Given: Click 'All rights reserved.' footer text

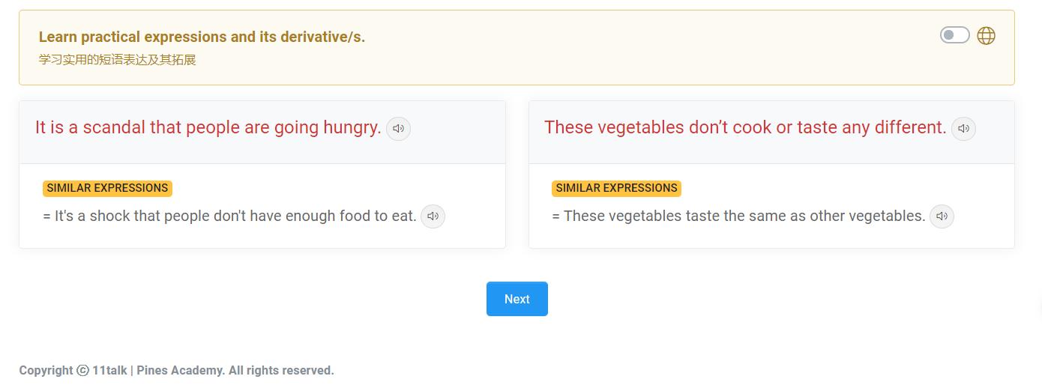Looking at the screenshot, I should coord(281,371).
